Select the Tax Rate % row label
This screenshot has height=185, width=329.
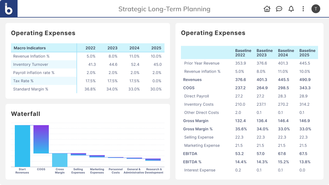pos(23,81)
